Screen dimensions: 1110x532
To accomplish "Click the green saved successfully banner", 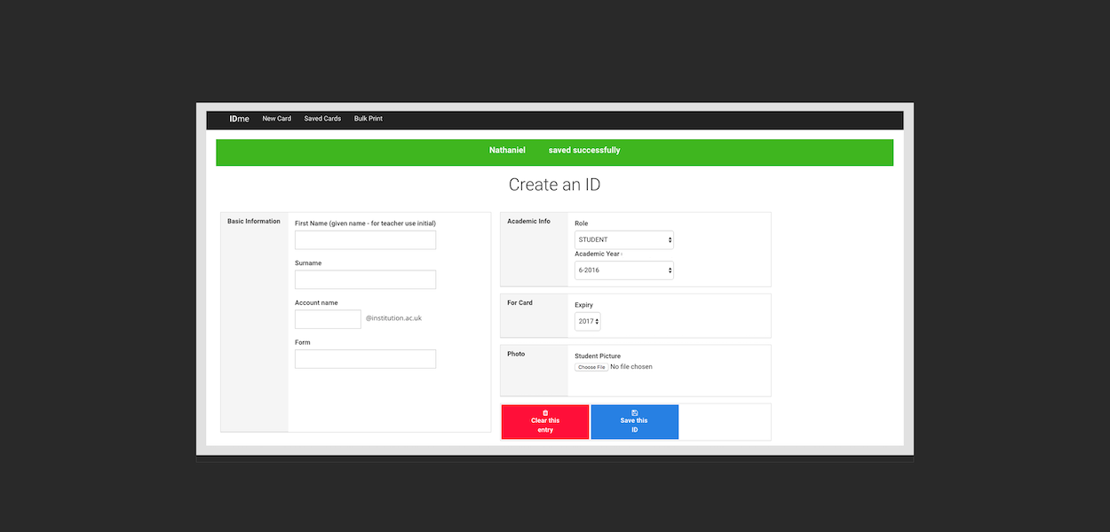I will coord(554,152).
